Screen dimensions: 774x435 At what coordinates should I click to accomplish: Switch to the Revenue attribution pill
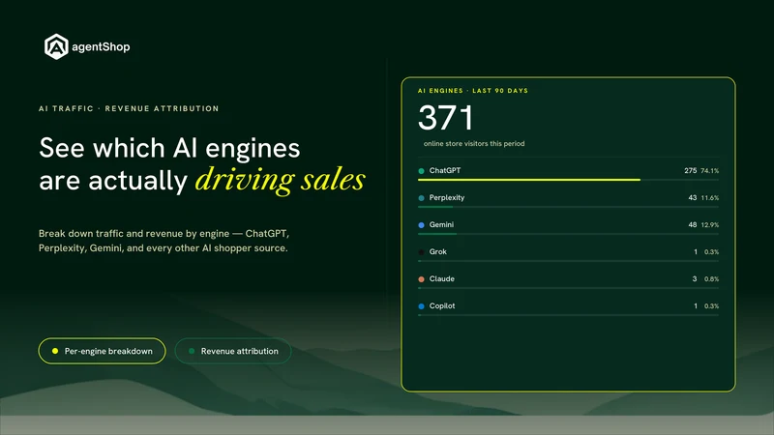point(233,351)
